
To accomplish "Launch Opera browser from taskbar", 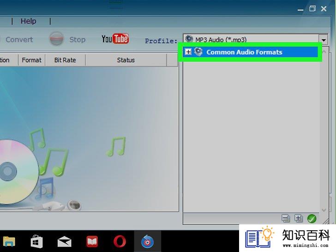I will 120,241.
